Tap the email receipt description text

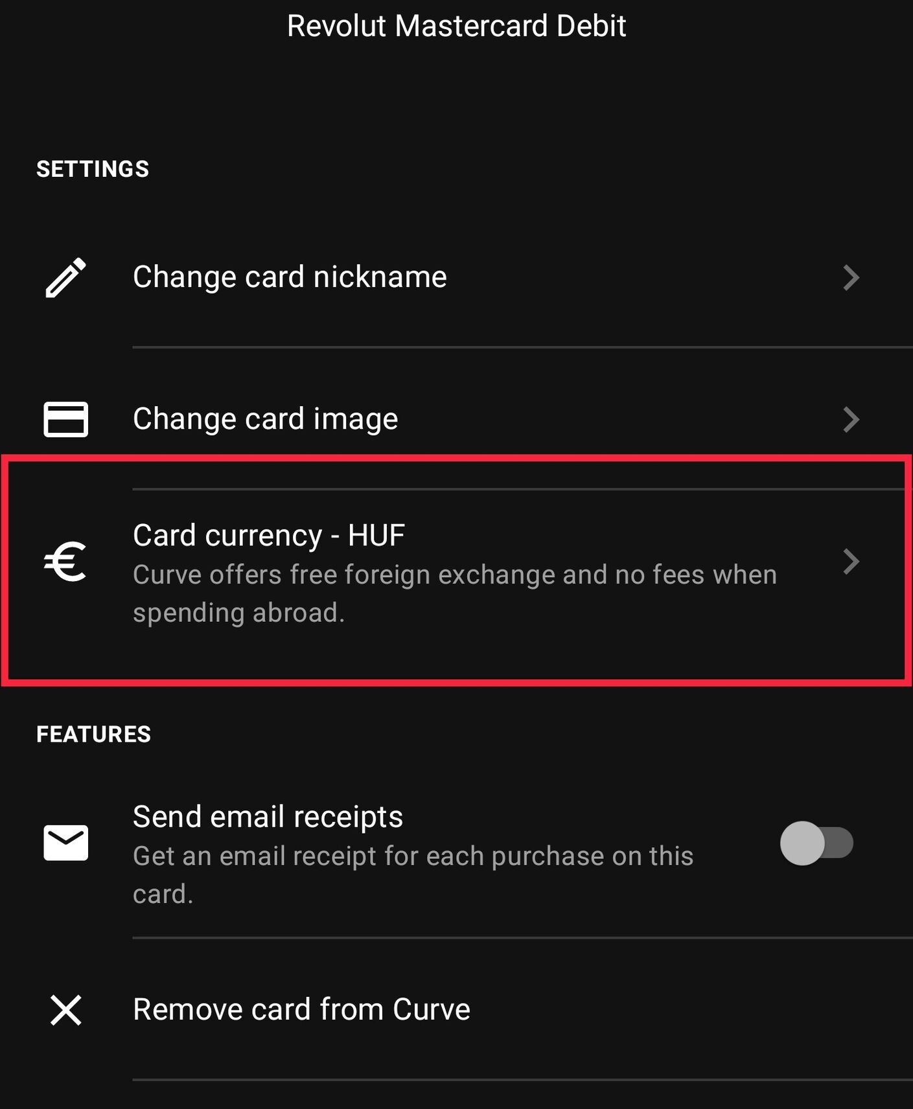[x=413, y=875]
